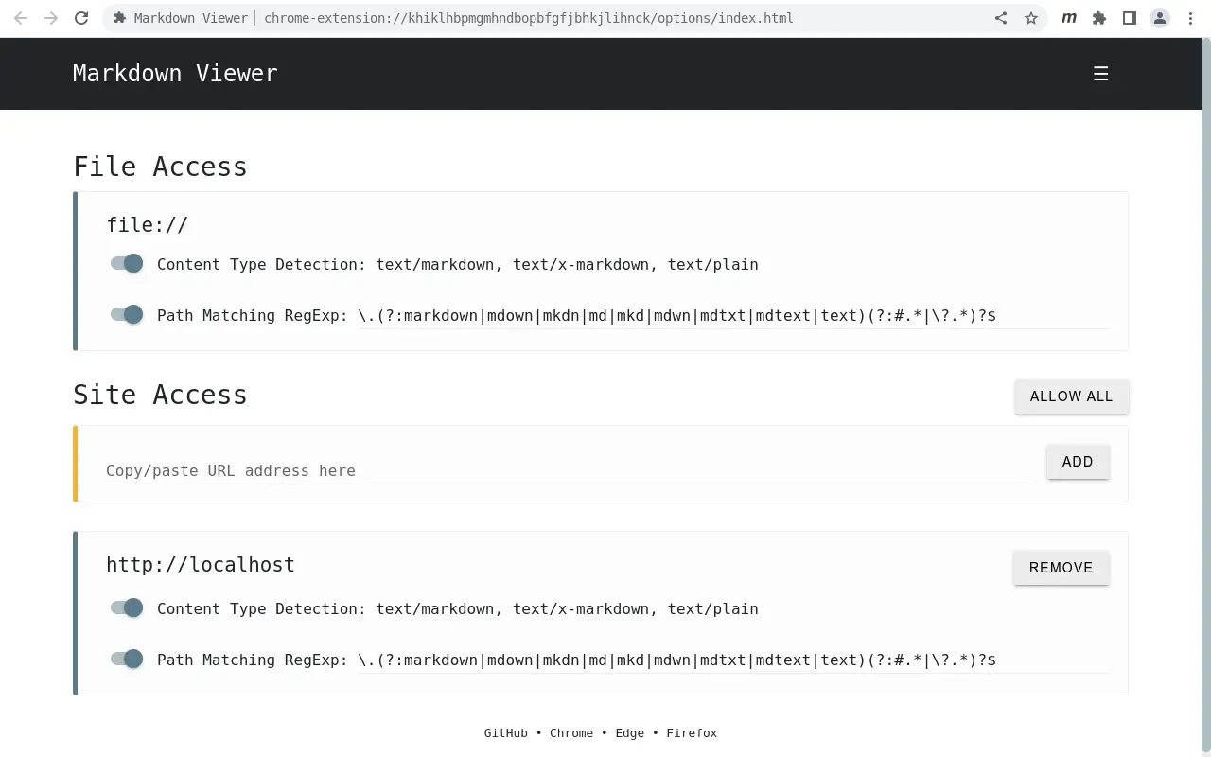The height and width of the screenshot is (757, 1211).
Task: Open the Chrome profile avatar
Action: 1160,18
